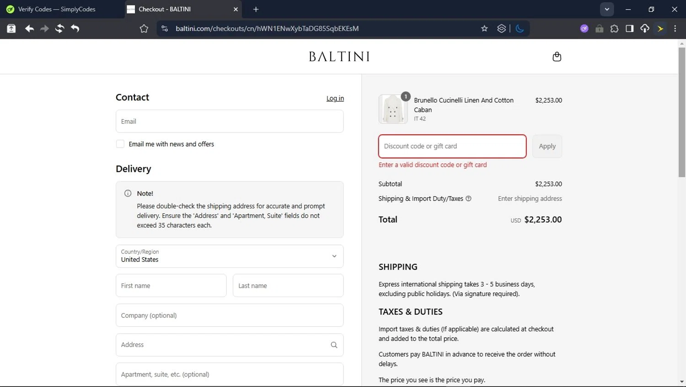Click the TAXES & DUTIES heading
Screen dimensions: 686x387
(x=411, y=312)
